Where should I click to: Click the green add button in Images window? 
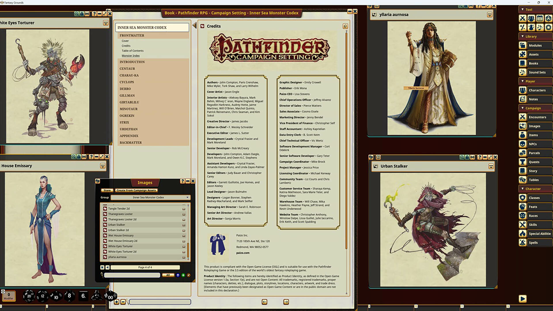[183, 275]
